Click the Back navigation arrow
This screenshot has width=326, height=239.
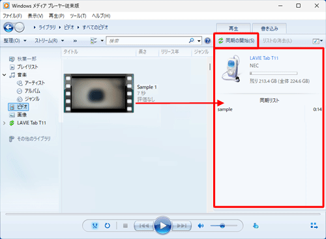[8, 27]
